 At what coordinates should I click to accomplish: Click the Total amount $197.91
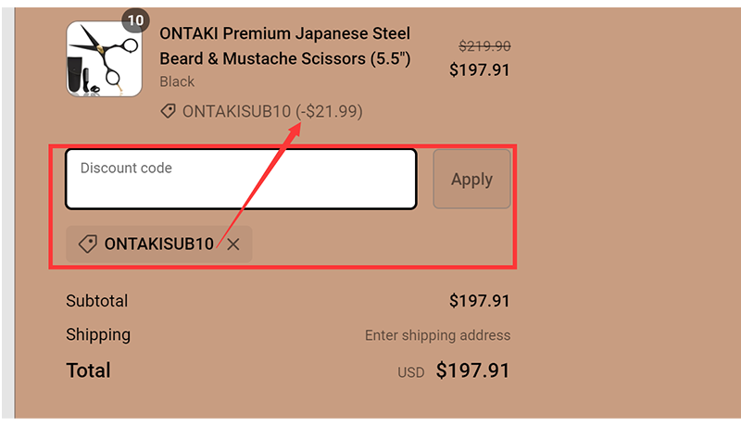click(x=472, y=370)
